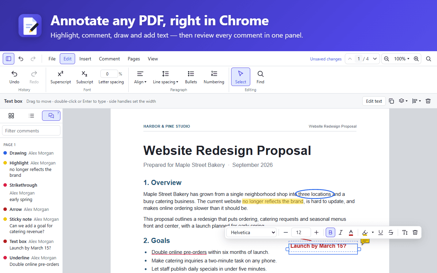Select the comments panel tab with badge 7
437x273 pixels.
[x=51, y=116]
